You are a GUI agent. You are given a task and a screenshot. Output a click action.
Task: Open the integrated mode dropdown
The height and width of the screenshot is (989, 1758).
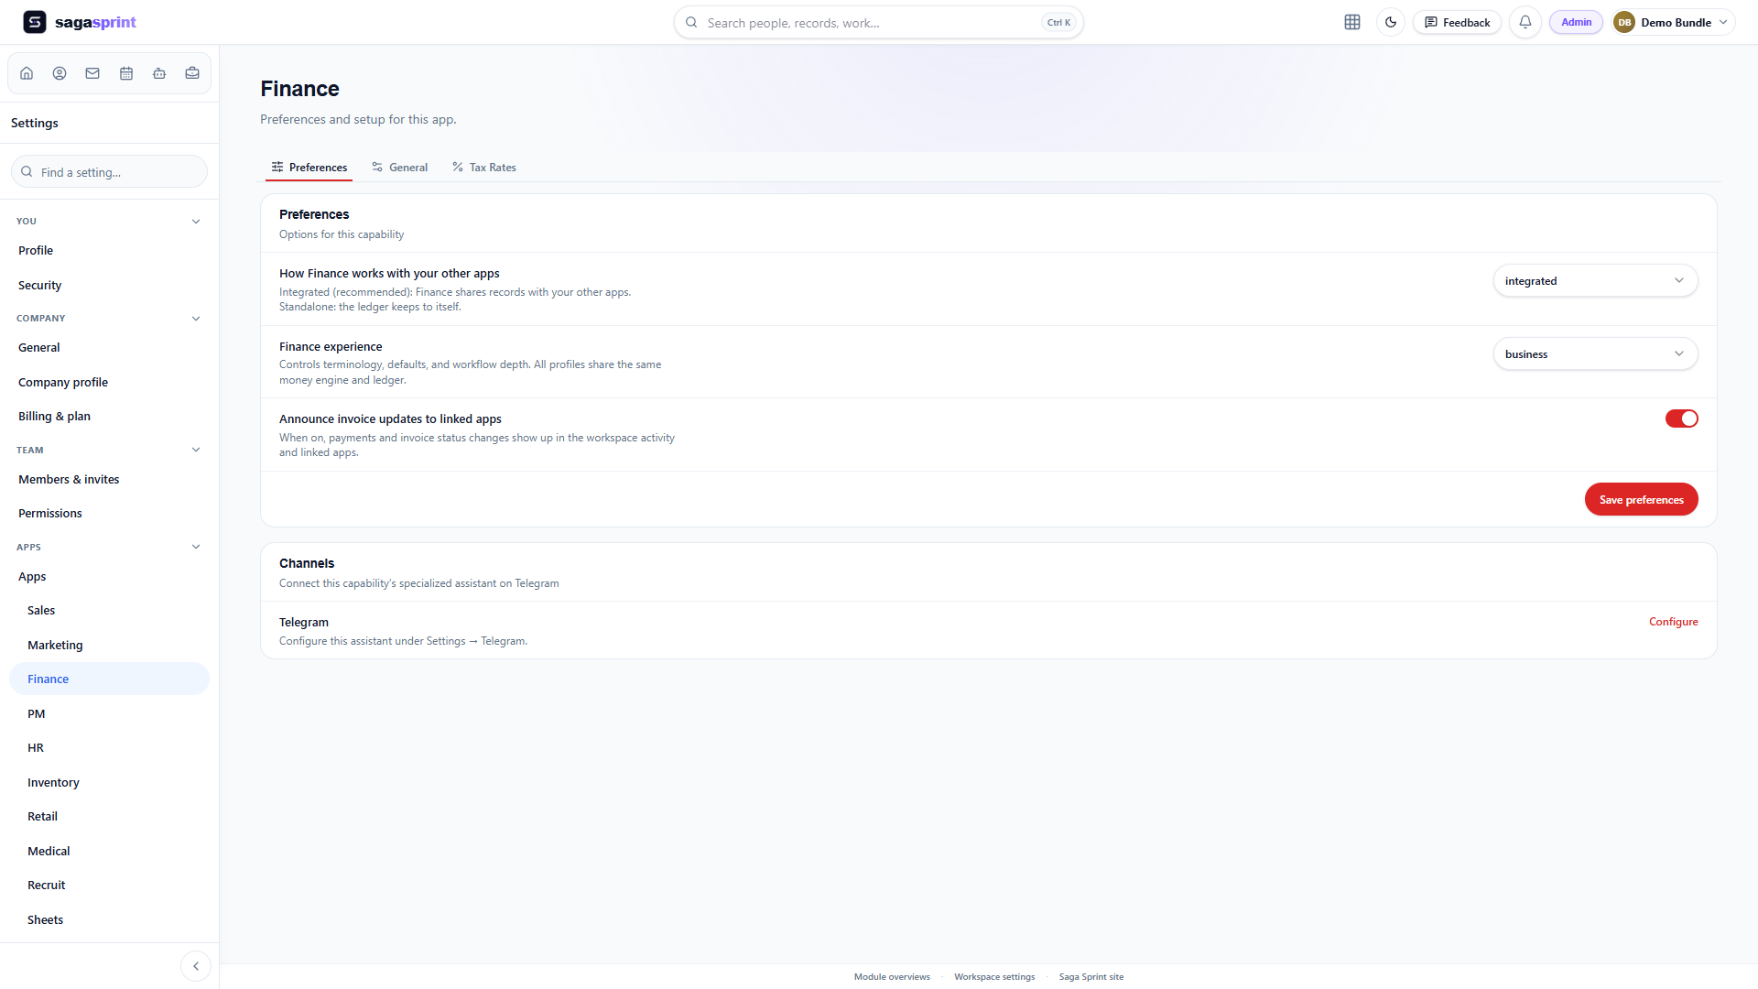(x=1595, y=280)
